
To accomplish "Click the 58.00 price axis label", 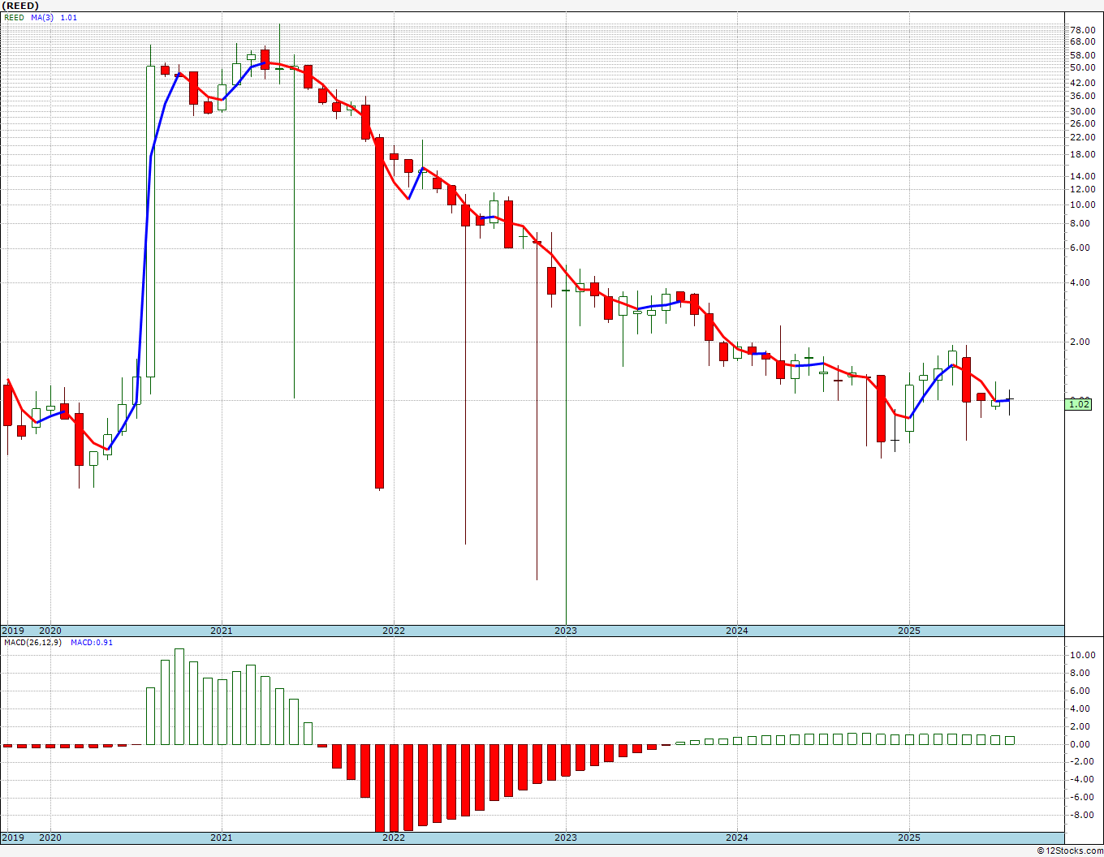I will 1083,54.
